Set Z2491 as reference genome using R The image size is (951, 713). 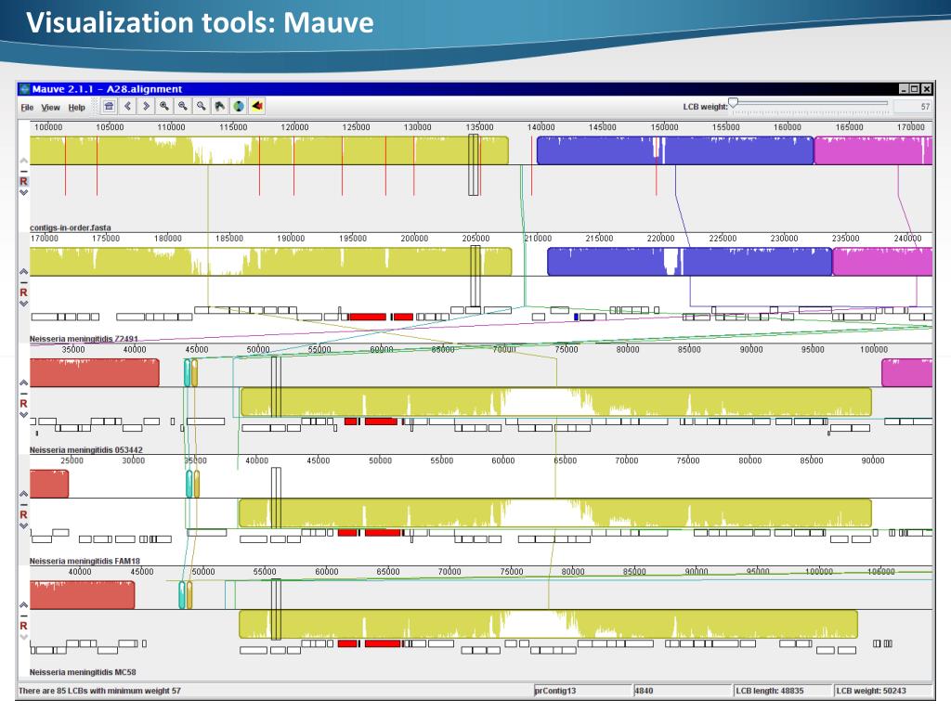23,292
